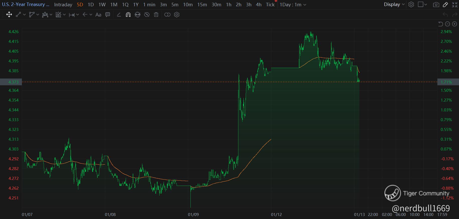Expand the Display dropdown
Screen dimensions: 459x219
[x=394, y=5]
